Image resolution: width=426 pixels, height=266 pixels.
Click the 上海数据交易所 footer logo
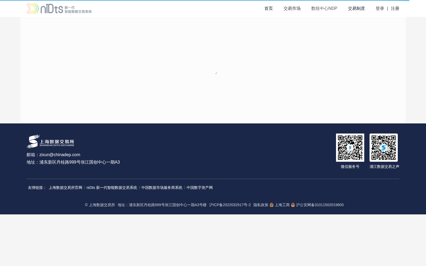[50, 141]
